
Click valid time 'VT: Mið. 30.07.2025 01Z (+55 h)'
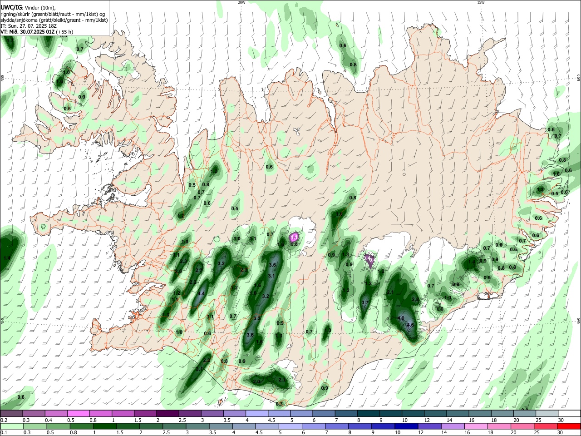point(37,32)
